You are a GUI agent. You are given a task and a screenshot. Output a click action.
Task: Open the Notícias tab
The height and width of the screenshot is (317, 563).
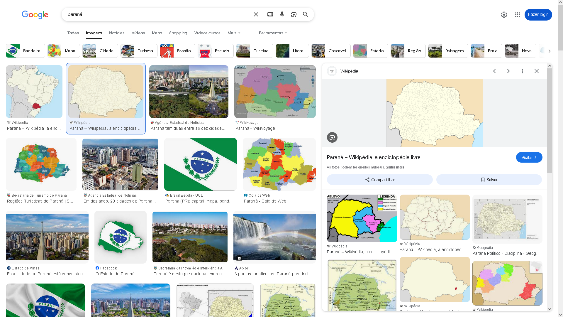[x=117, y=33]
